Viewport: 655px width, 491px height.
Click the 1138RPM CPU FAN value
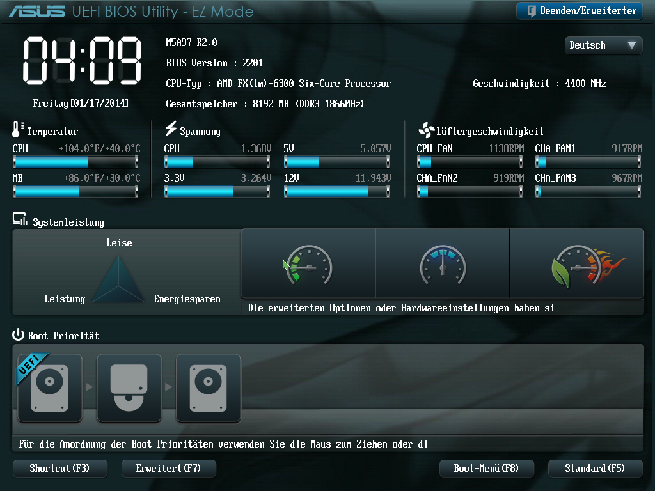[507, 148]
